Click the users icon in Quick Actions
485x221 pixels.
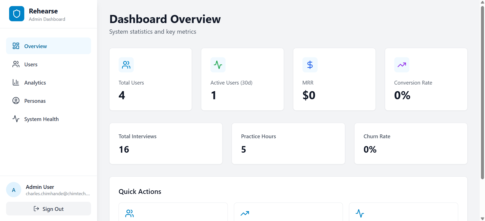coord(129,213)
